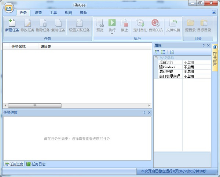Click 不启用 value for 窗口恢复密码
Screen dimensions: 220x177
click(x=188, y=76)
